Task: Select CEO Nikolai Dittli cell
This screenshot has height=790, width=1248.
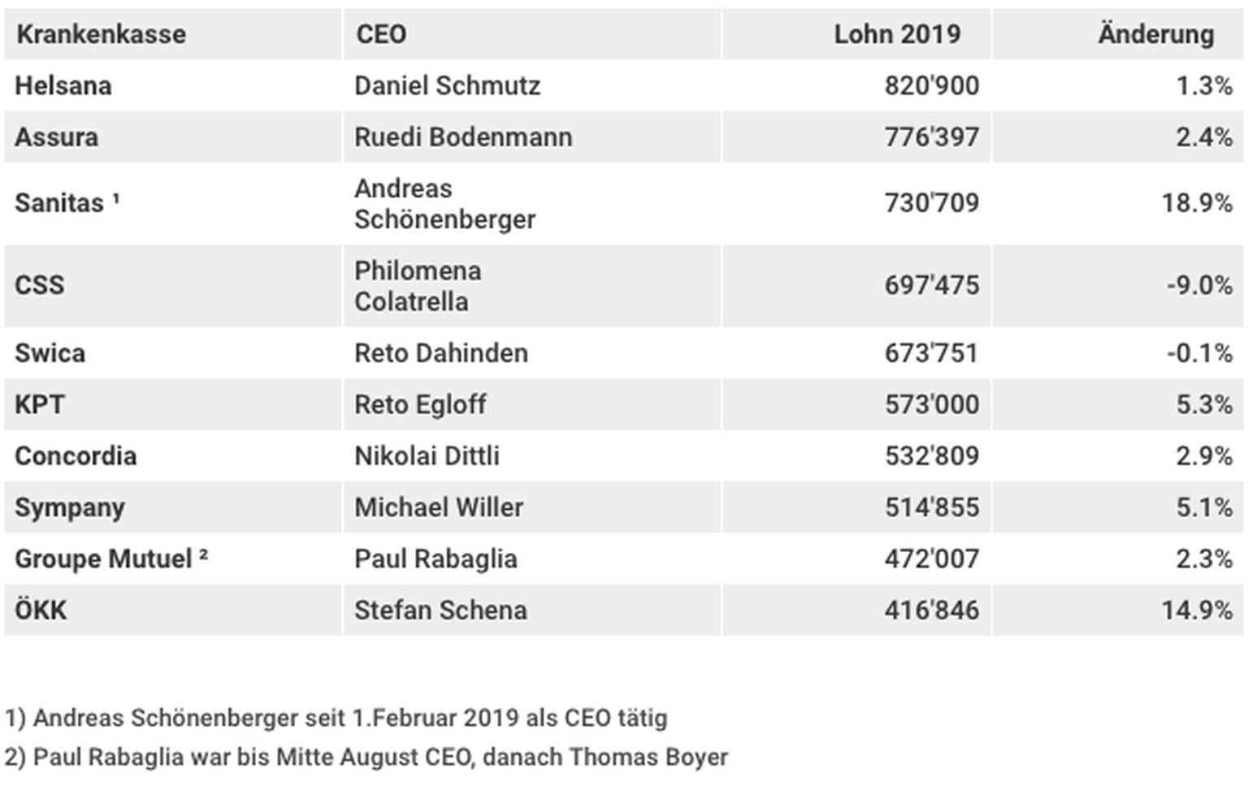Action: click(427, 455)
